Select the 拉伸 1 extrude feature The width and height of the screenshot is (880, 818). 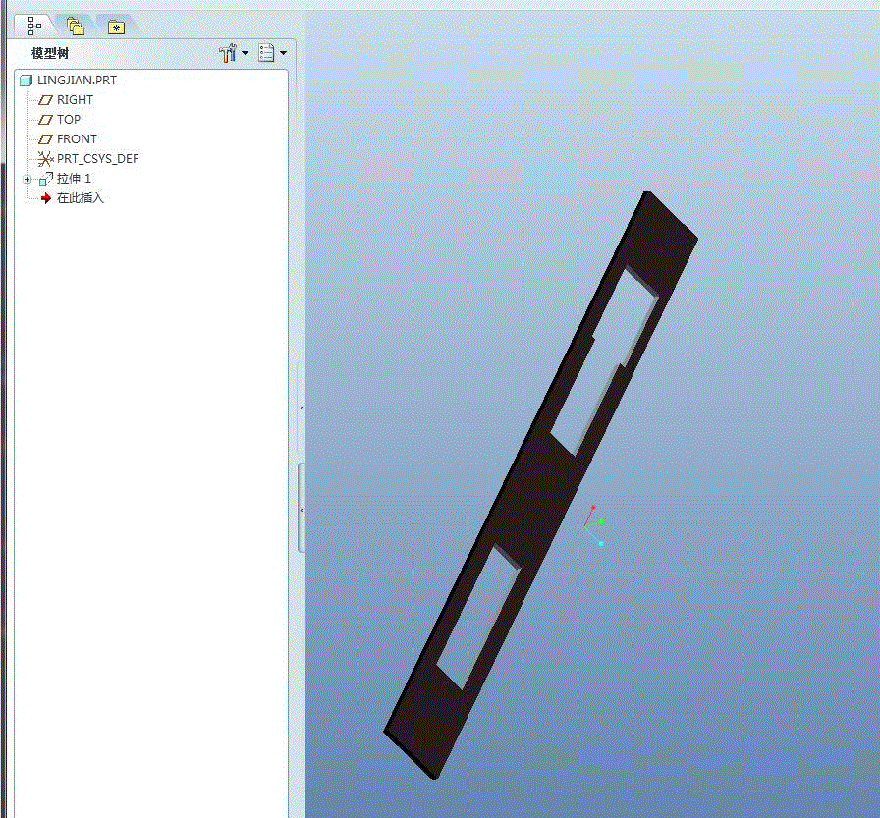point(74,179)
